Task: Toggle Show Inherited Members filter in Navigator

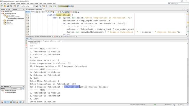Action: (2, 102)
